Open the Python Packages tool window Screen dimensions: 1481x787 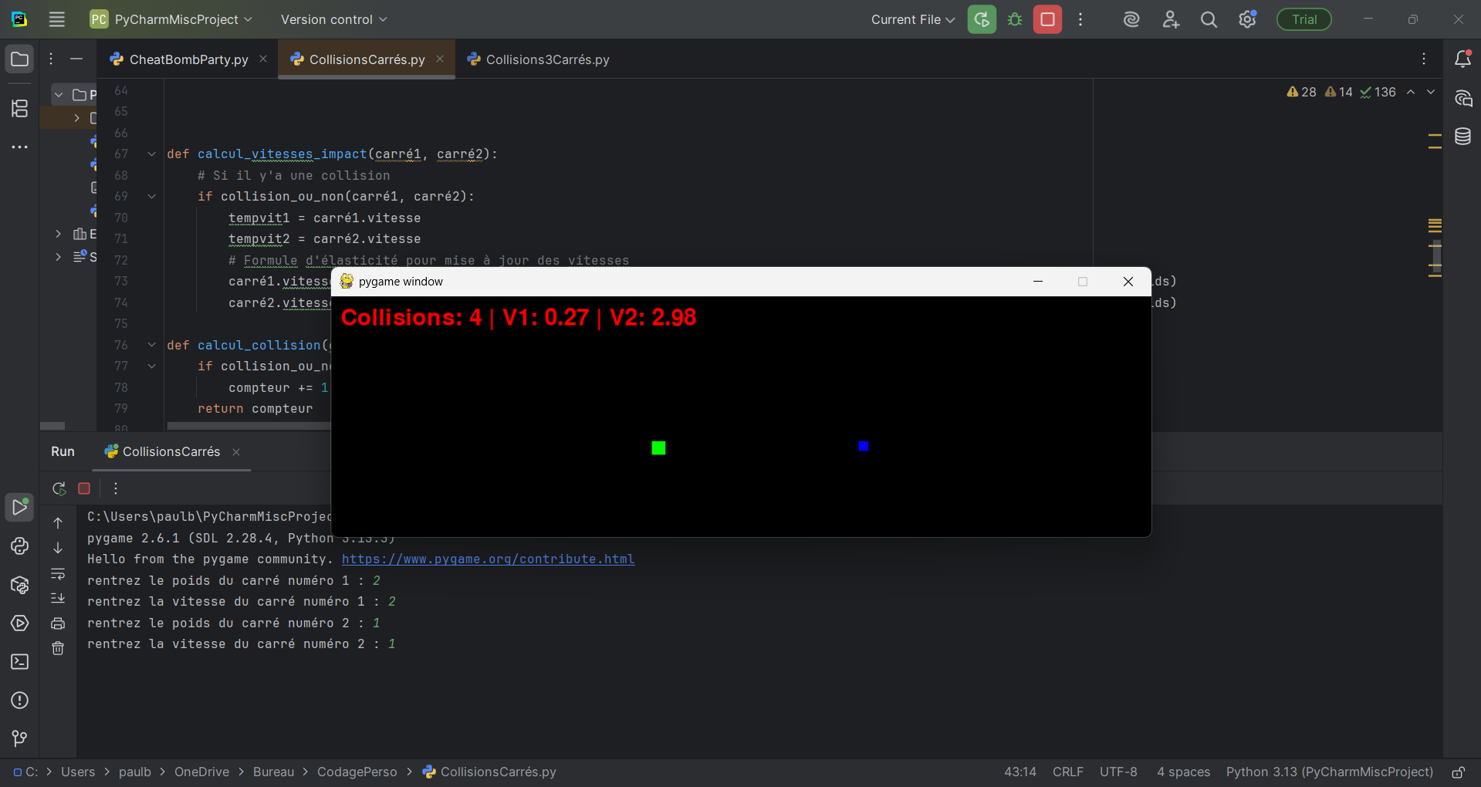pyautogui.click(x=19, y=585)
